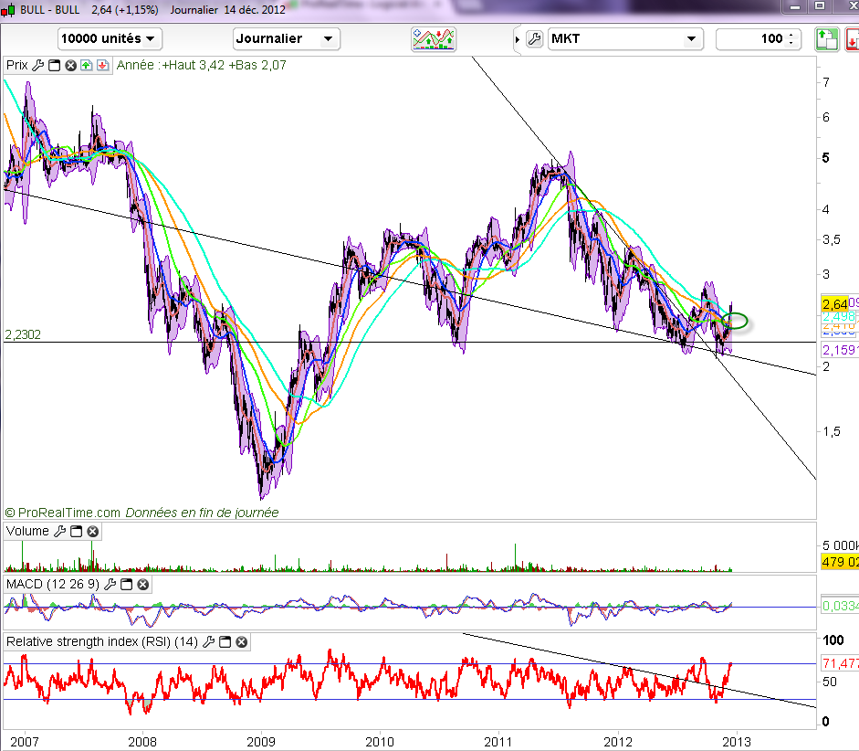The width and height of the screenshot is (859, 751).
Task: Expand the MKT order type dropdown
Action: (690, 38)
